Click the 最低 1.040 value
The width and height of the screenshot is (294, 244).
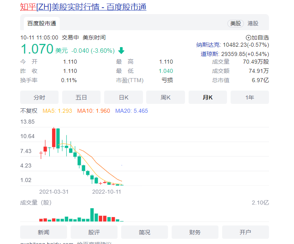click(x=166, y=71)
